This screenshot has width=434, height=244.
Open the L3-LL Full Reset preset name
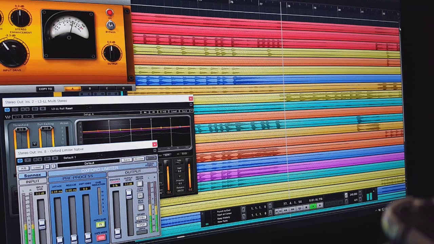pos(62,108)
